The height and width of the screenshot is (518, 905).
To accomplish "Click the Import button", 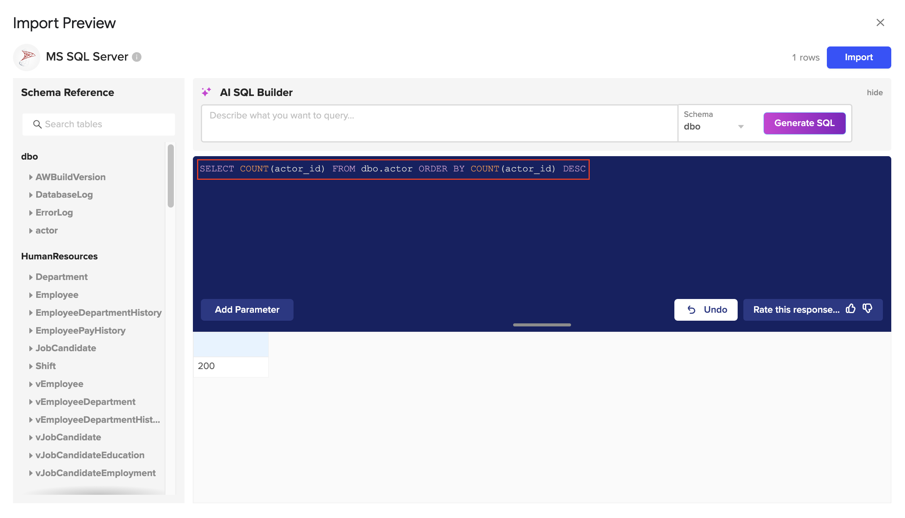I will point(859,57).
